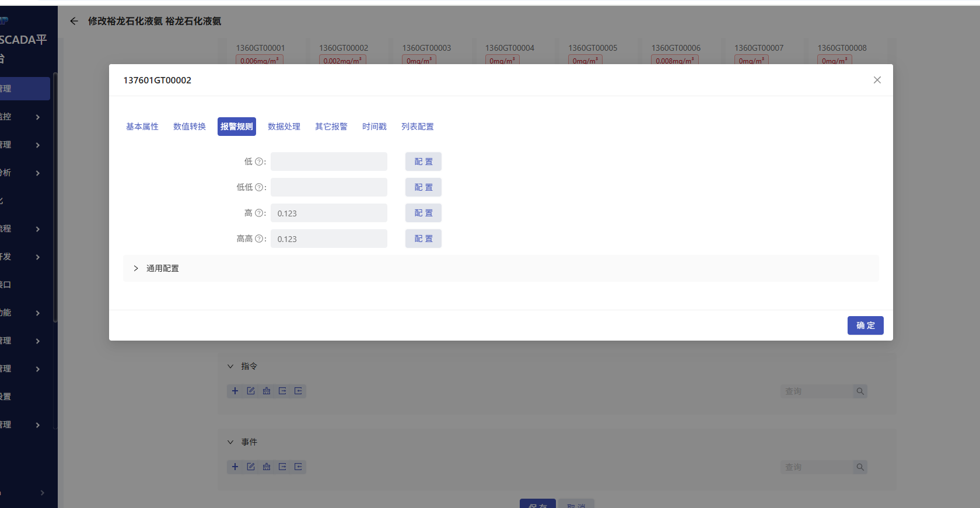Close the 137601GT00002 dialog
980x508 pixels.
pyautogui.click(x=877, y=80)
